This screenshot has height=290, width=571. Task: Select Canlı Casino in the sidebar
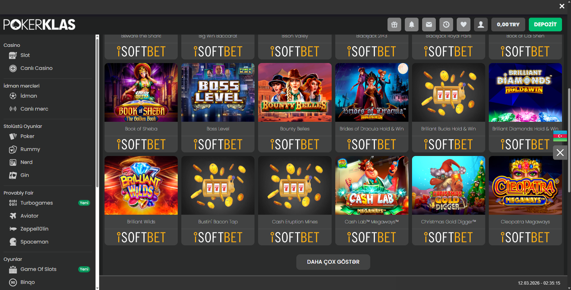coord(36,68)
